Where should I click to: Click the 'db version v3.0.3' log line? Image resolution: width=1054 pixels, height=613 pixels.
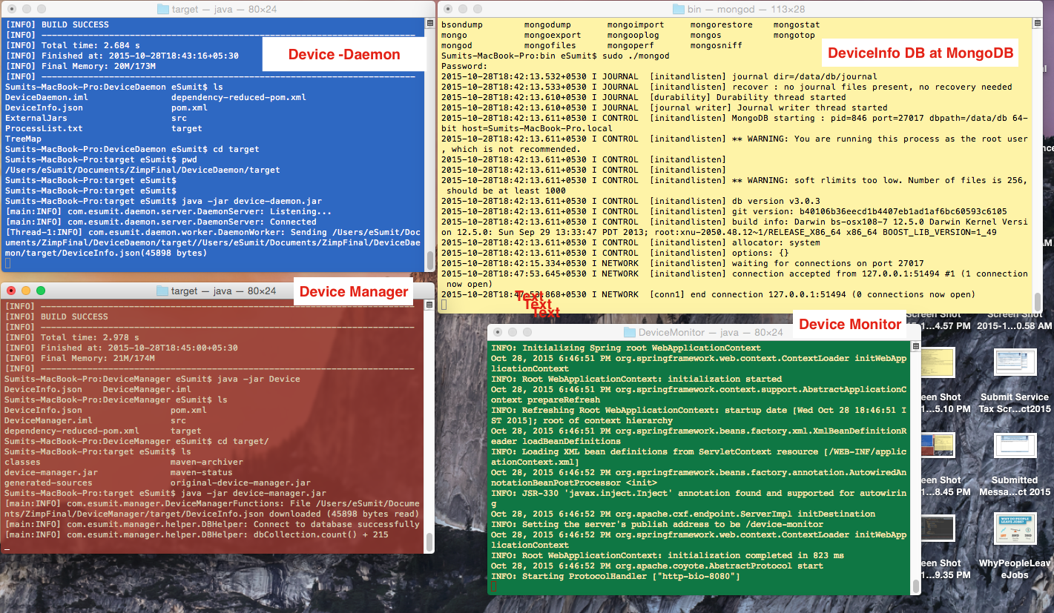pyautogui.click(x=630, y=201)
